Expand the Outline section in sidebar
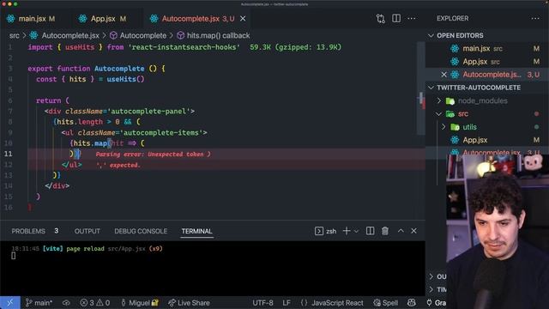The height and width of the screenshot is (309, 549). click(x=438, y=276)
